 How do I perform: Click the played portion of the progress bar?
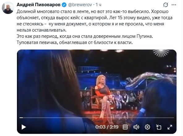(x=21, y=118)
